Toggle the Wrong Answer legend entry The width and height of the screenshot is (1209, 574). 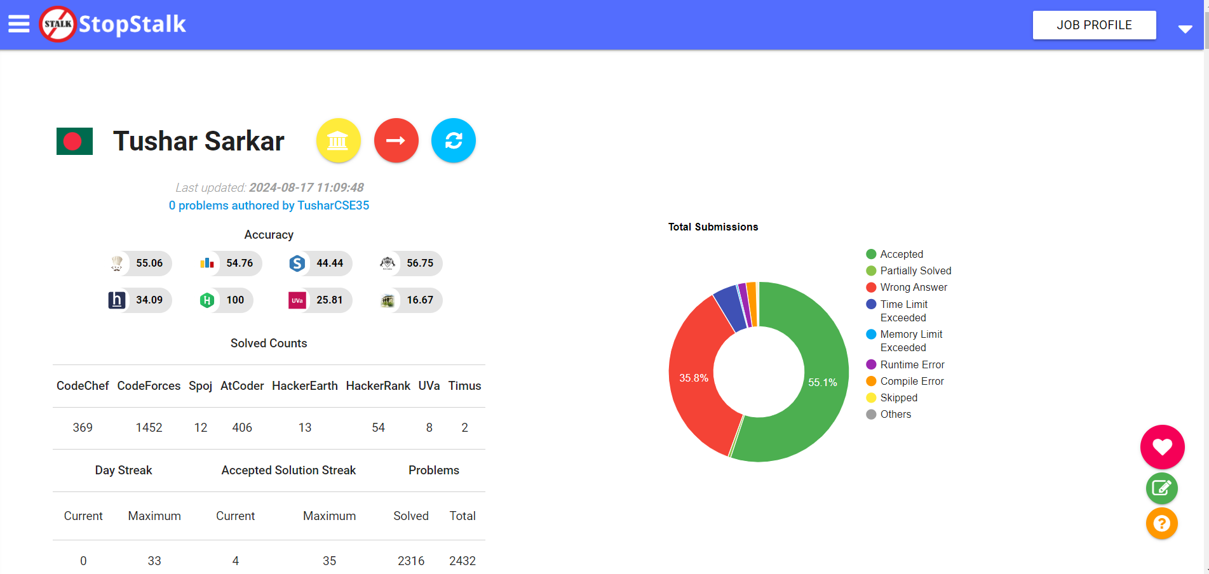(x=907, y=287)
